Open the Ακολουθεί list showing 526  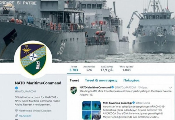point(89,69)
